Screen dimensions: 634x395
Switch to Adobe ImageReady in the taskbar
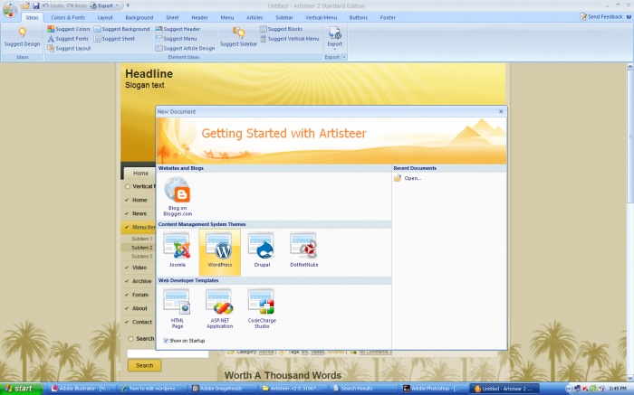[x=223, y=389]
